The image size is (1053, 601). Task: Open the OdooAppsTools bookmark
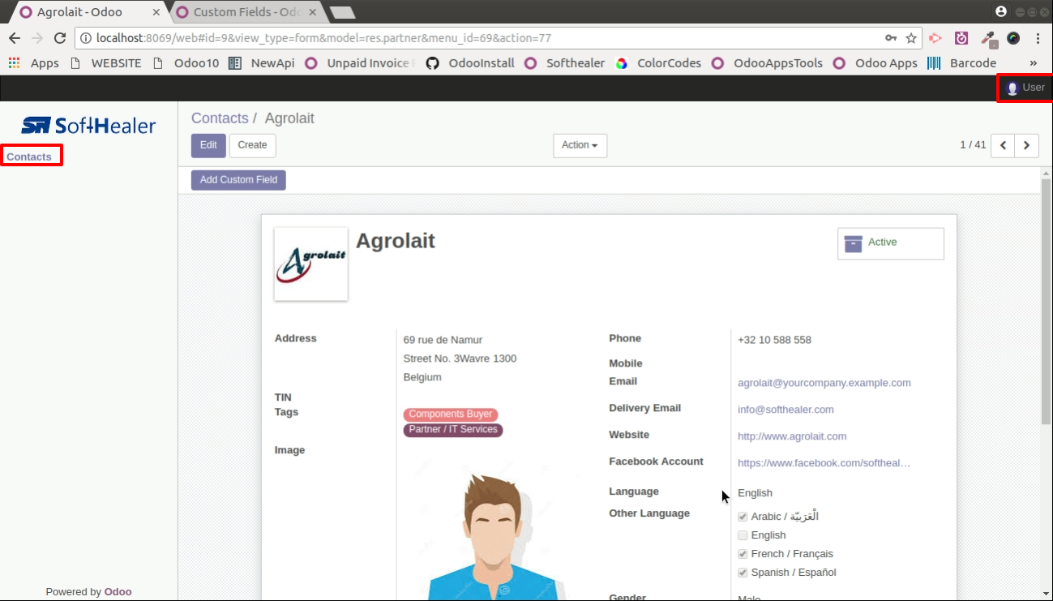(768, 62)
